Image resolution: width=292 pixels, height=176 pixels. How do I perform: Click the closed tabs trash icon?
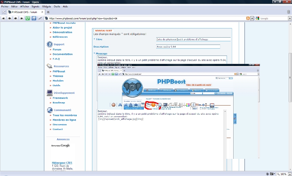tap(288, 12)
